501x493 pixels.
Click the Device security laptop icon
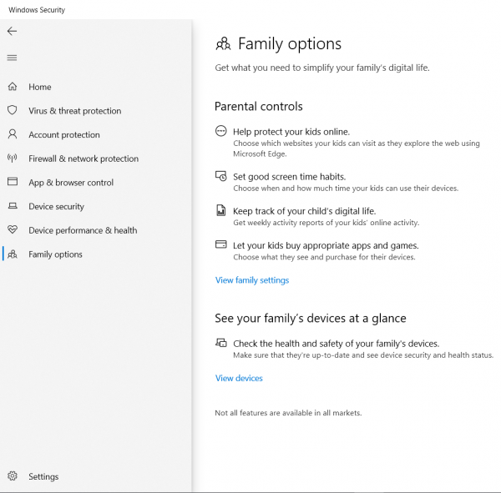click(x=13, y=206)
